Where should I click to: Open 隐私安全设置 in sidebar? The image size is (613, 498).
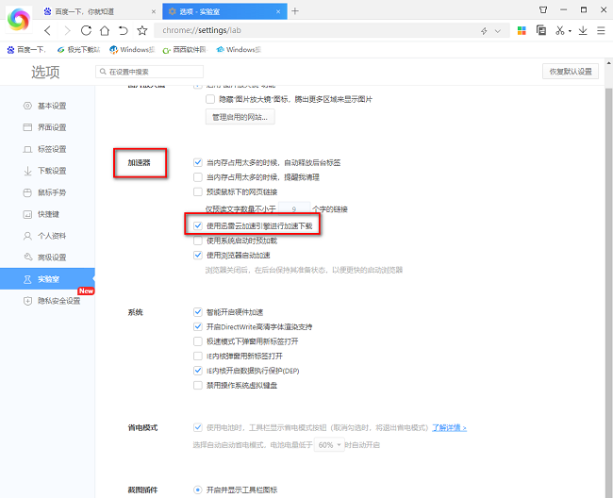pos(47,301)
